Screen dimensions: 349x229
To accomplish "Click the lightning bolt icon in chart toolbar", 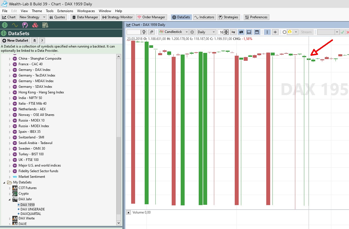I will click(x=144, y=32).
